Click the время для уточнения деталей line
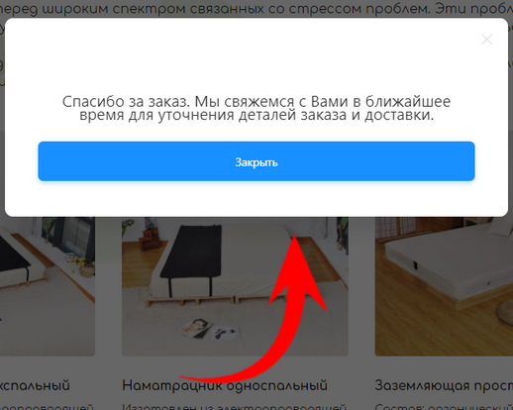 pyautogui.click(x=256, y=115)
